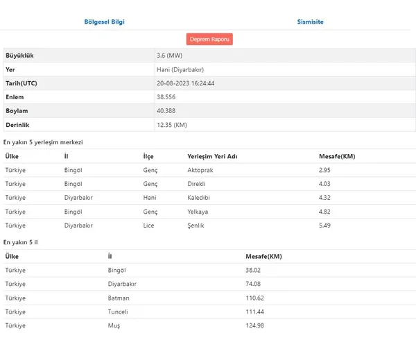
Task: Select the 3.6 (MW) magnitude value
Action: [x=169, y=55]
